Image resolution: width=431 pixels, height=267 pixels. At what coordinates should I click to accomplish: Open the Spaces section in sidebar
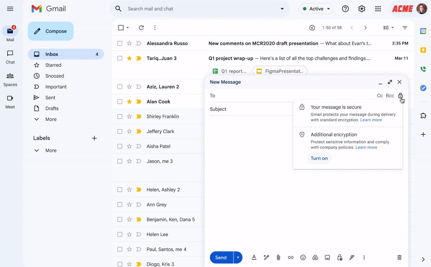tap(10, 80)
